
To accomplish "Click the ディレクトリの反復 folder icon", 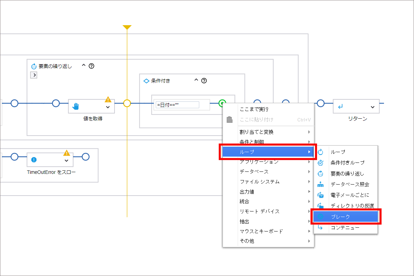I will [x=321, y=206].
